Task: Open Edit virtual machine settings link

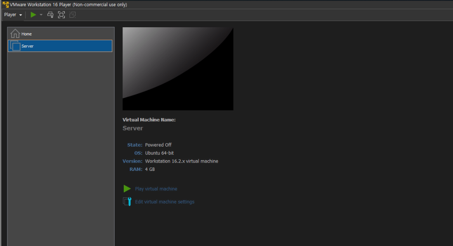Action: pyautogui.click(x=165, y=202)
